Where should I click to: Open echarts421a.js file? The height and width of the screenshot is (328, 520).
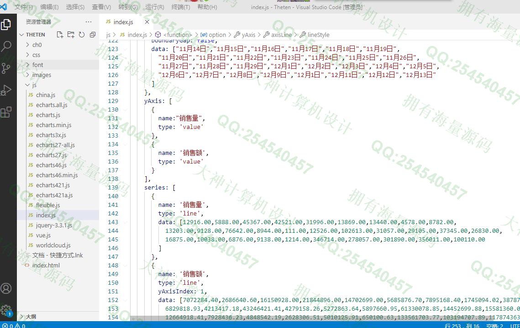coord(58,195)
